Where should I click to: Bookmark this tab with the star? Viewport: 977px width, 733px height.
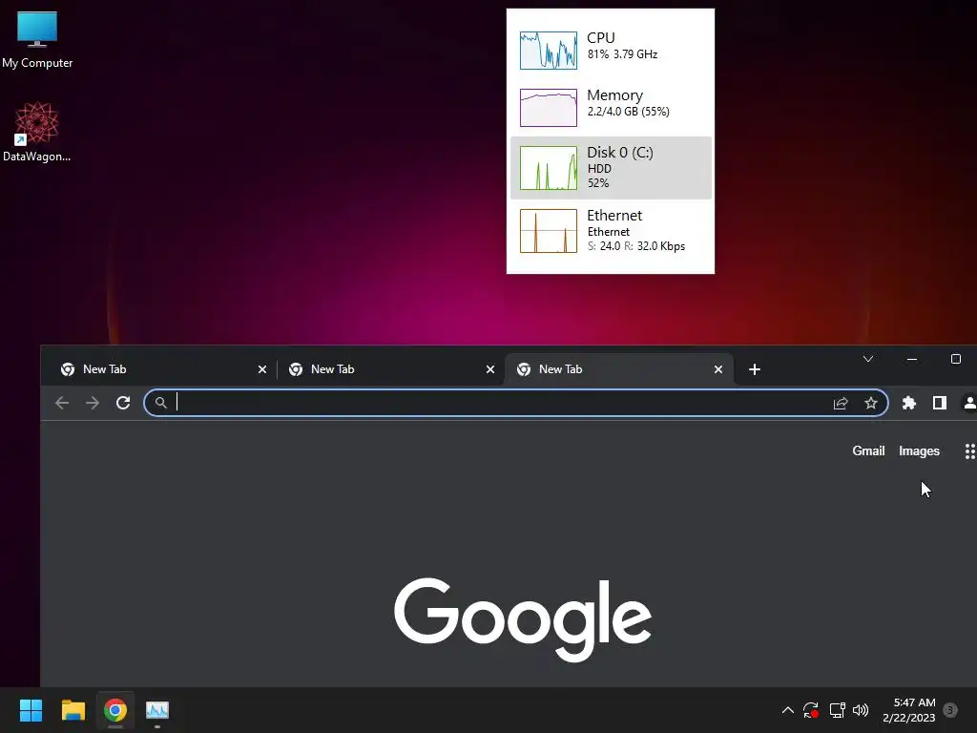coord(871,404)
